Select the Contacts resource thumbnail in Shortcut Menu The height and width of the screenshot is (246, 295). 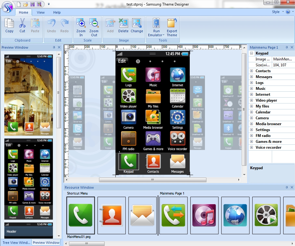pos(111,215)
